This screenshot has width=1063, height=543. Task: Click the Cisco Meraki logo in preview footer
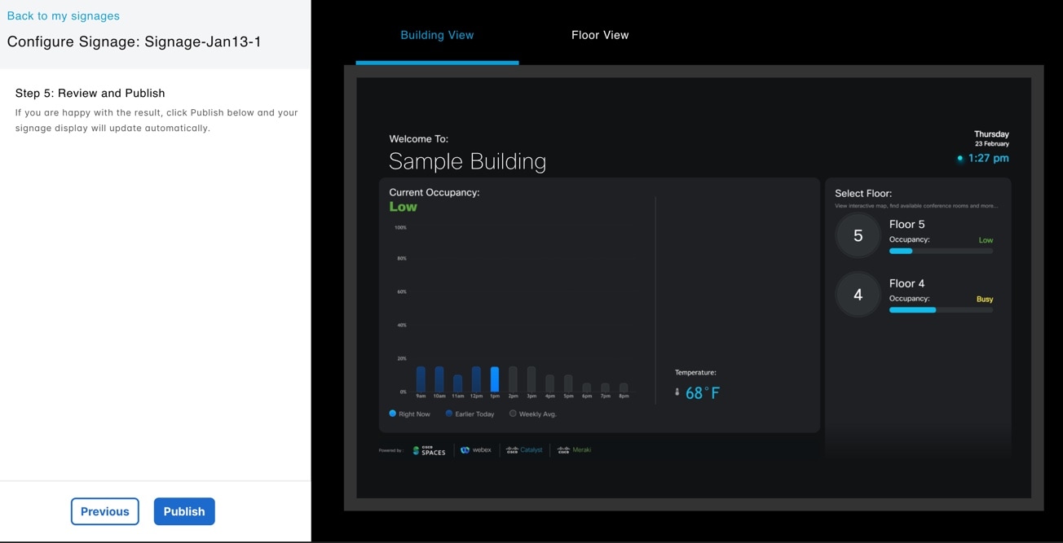click(x=575, y=450)
